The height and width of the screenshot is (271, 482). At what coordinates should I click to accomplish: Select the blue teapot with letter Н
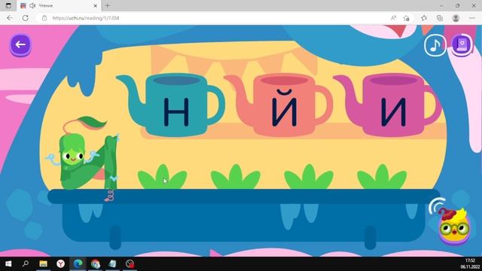pos(171,105)
